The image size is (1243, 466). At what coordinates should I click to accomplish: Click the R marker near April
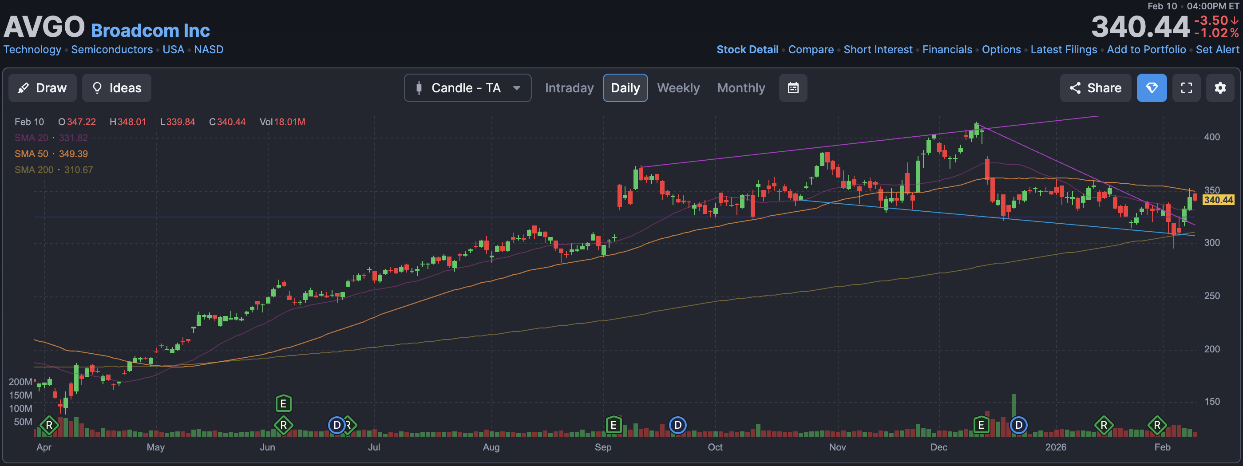pos(49,425)
